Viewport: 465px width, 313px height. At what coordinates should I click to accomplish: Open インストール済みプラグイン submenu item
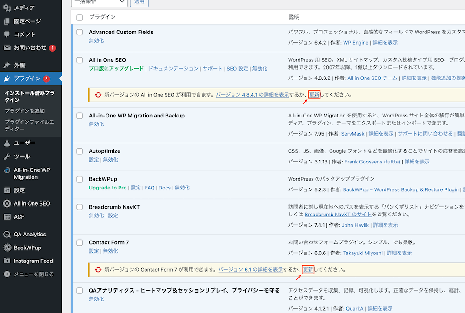click(30, 97)
